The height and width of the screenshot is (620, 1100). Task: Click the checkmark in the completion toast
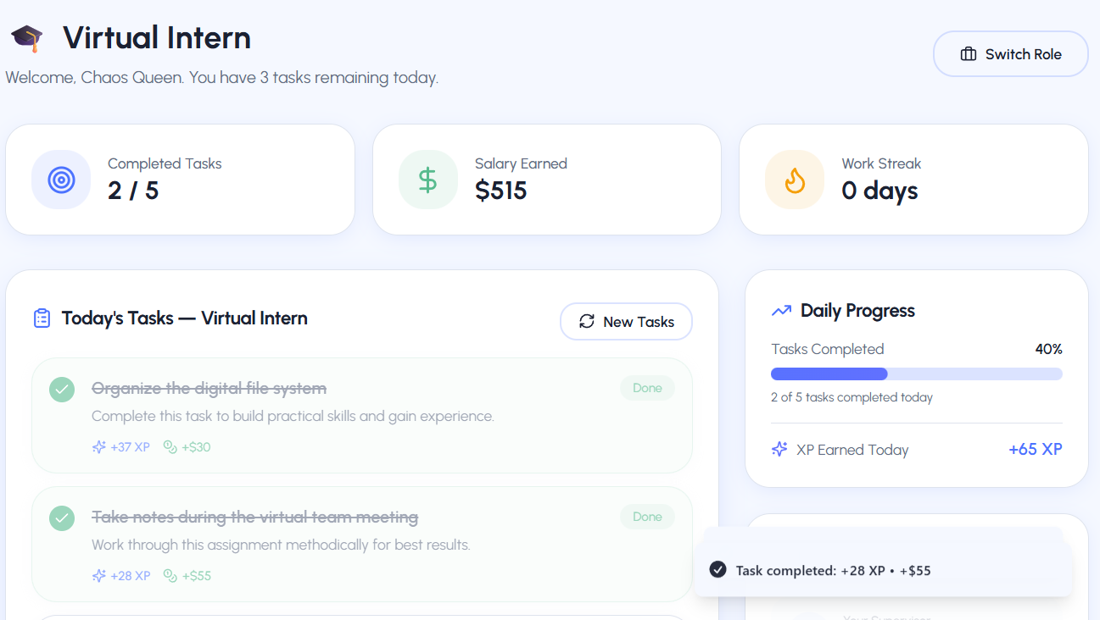(x=717, y=569)
